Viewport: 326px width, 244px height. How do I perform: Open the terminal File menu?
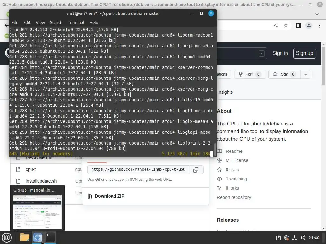point(15,23)
